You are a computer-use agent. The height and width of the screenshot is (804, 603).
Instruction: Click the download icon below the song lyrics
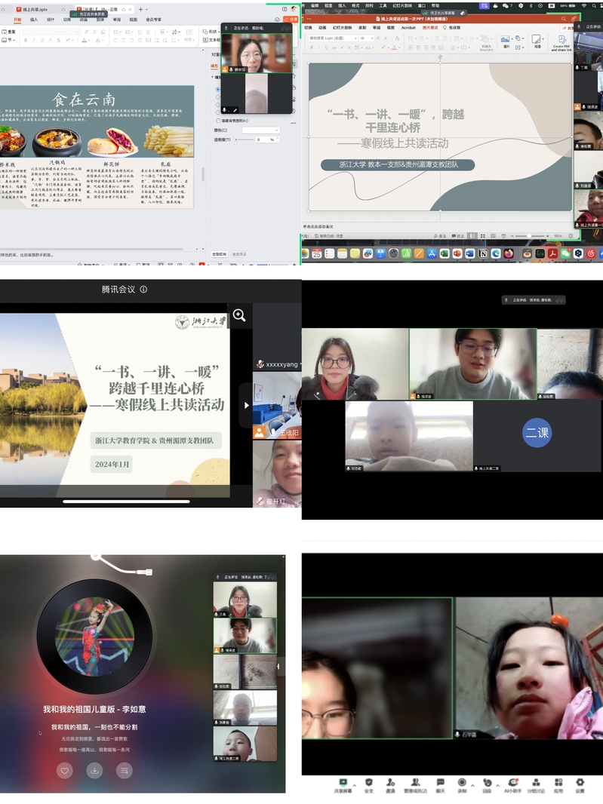point(94,770)
